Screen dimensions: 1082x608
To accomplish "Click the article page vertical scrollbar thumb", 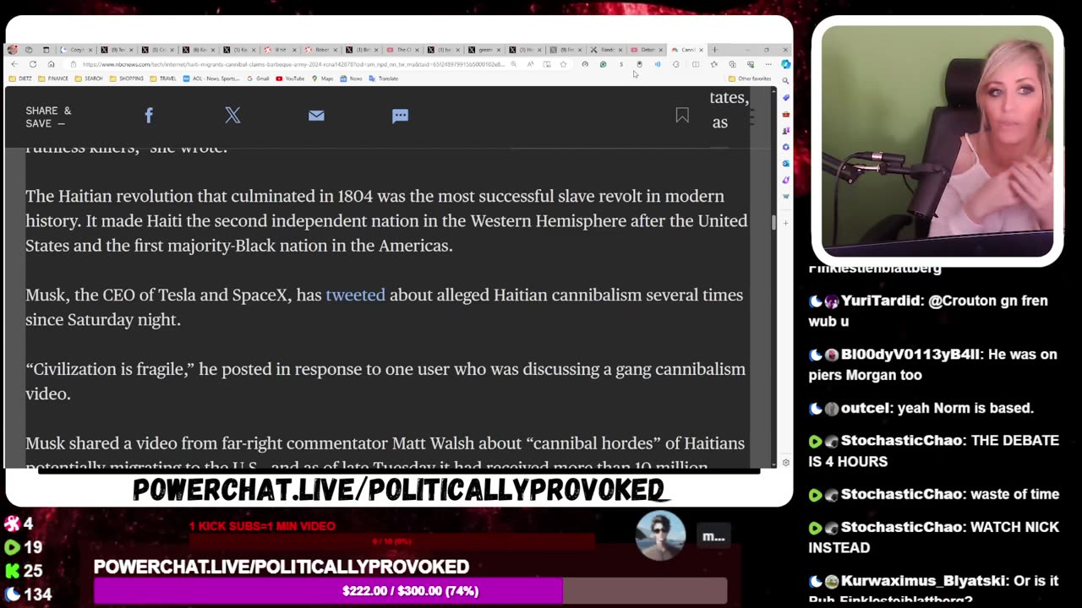I will point(773,222).
